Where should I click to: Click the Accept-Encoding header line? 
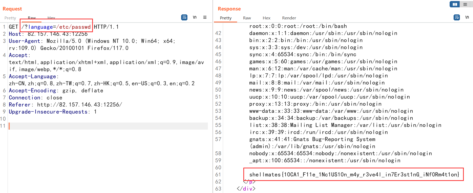(x=56, y=91)
